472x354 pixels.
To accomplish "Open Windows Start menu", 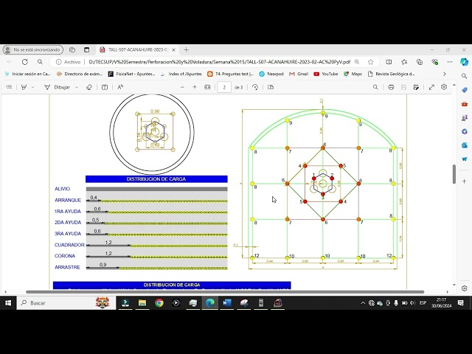I will pos(8,303).
